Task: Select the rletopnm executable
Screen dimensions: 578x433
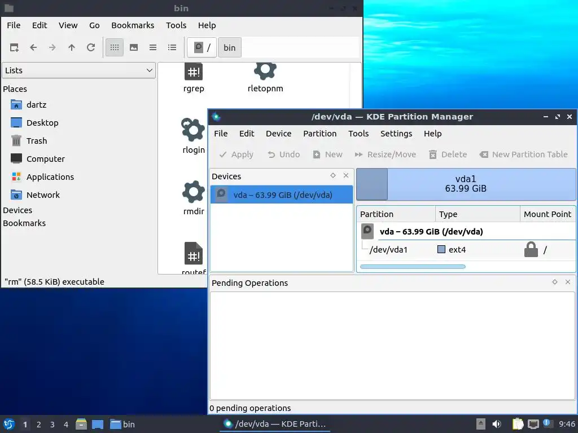Action: (265, 78)
